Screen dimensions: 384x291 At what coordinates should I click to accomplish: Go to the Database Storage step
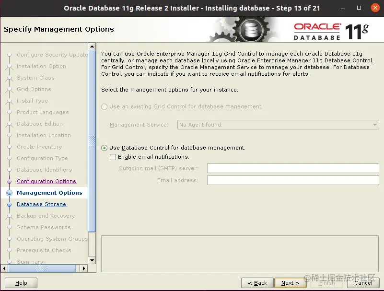point(41,204)
